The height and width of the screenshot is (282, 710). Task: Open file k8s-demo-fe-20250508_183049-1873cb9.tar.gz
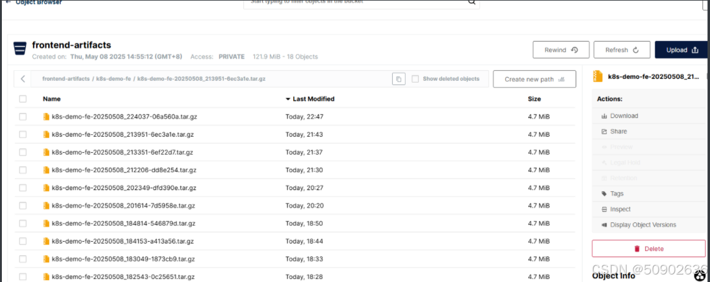(x=123, y=259)
